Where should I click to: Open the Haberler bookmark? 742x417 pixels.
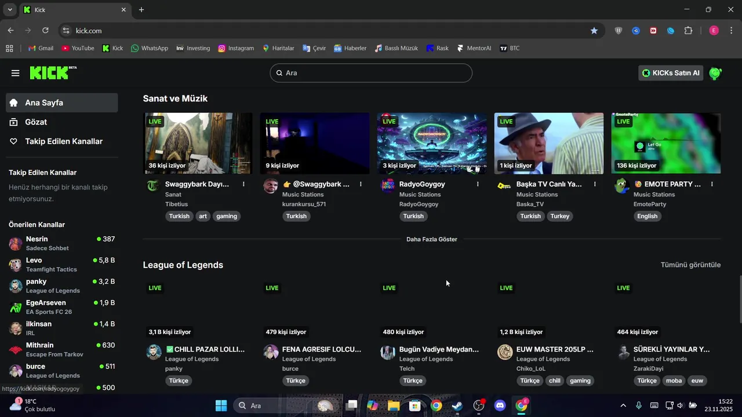click(350, 48)
